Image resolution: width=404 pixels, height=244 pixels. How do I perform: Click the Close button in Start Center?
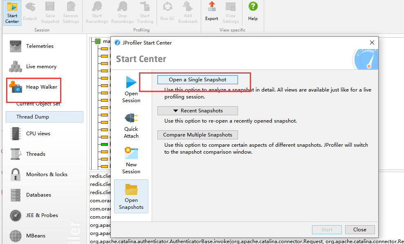click(360, 230)
